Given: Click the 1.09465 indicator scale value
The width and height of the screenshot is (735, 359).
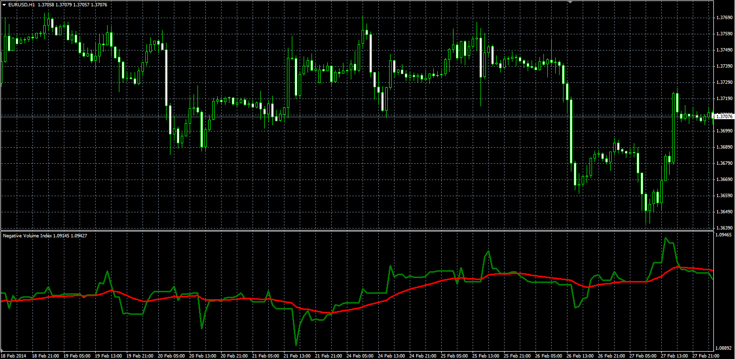Looking at the screenshot, I should 724,235.
